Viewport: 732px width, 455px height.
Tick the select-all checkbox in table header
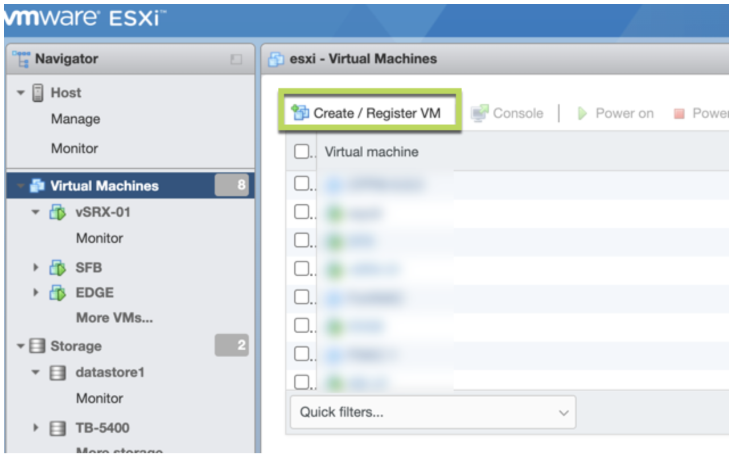pyautogui.click(x=301, y=152)
